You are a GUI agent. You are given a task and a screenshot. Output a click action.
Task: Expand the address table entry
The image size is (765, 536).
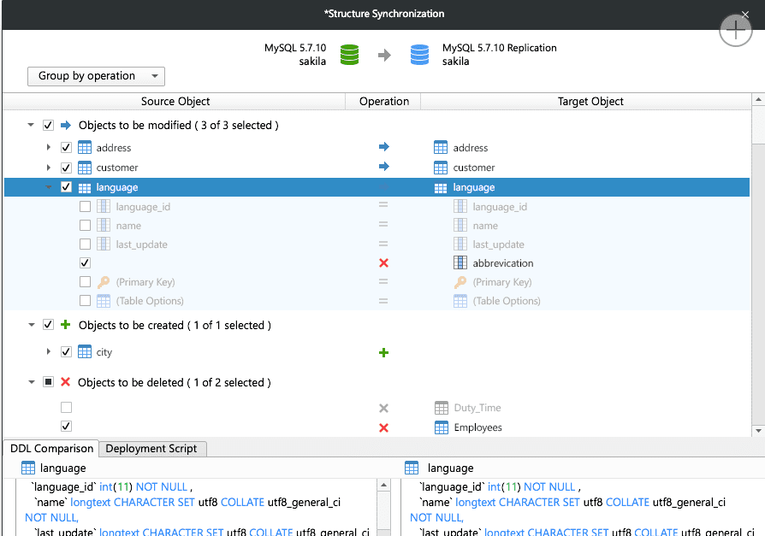49,147
